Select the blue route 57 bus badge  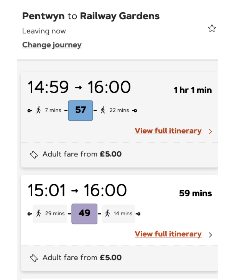pos(81,110)
